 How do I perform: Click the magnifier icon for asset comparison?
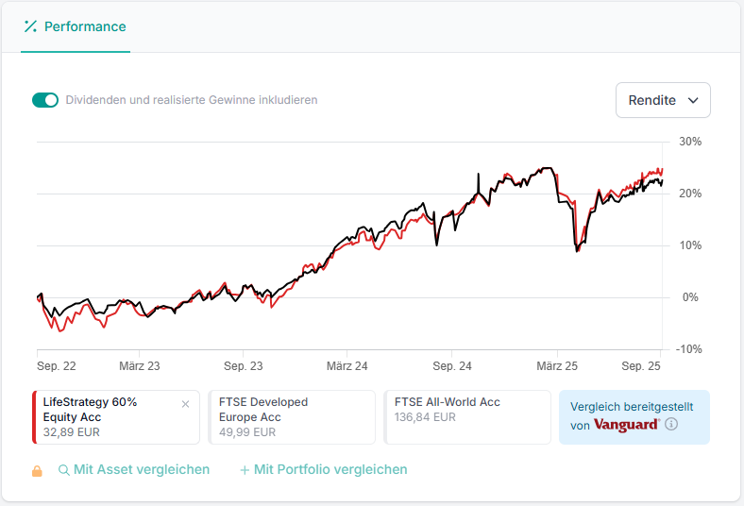coord(64,470)
